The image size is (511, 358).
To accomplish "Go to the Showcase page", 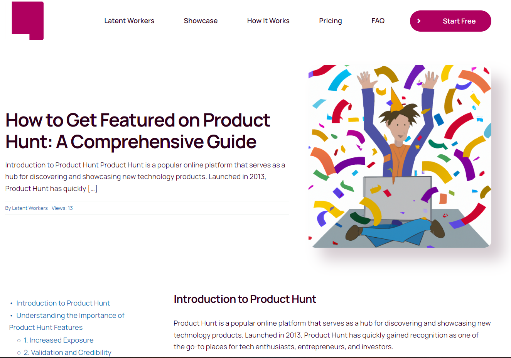I will (x=201, y=21).
